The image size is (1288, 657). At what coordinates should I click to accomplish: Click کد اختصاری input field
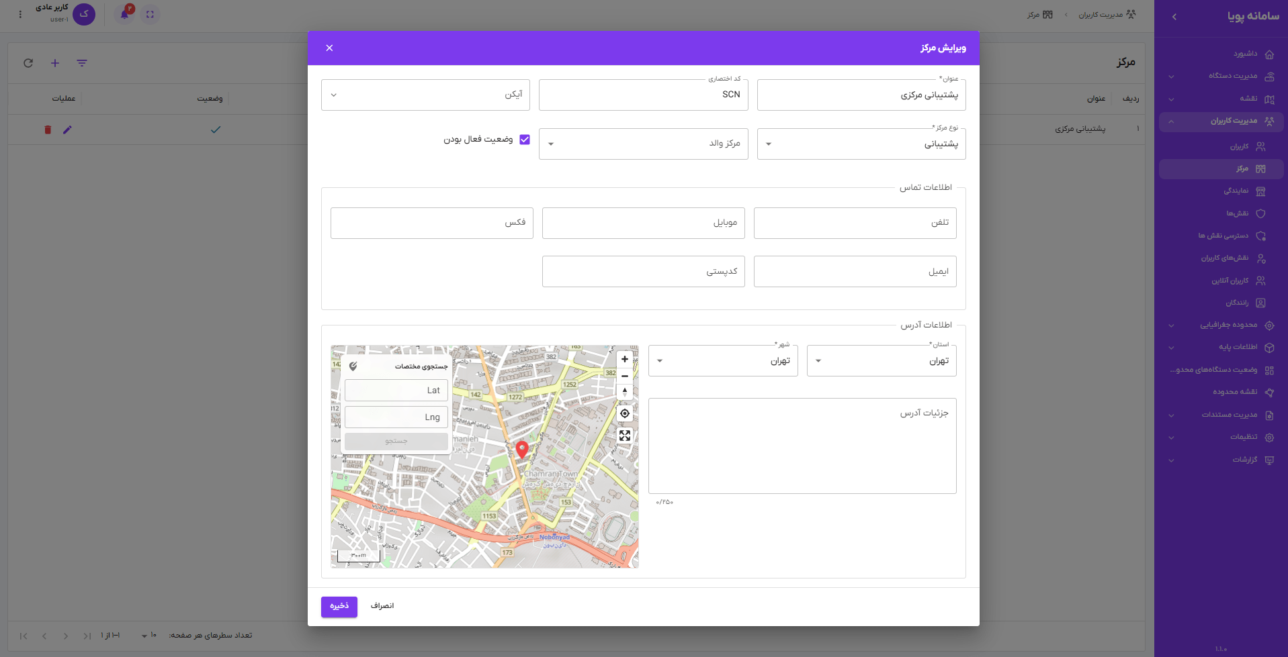[x=643, y=95]
